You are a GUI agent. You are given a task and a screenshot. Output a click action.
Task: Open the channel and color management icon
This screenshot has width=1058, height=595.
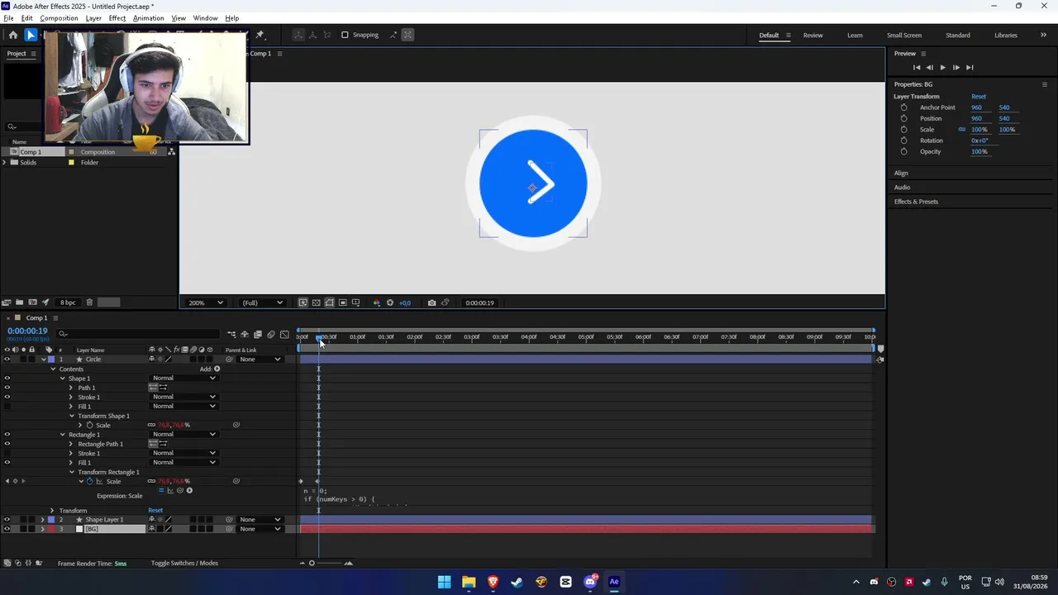tap(377, 302)
